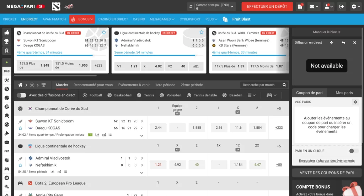Viewport: 364px width, 196px height.
Task: Open the esports gamepad filter dropdown
Action: (271, 95)
